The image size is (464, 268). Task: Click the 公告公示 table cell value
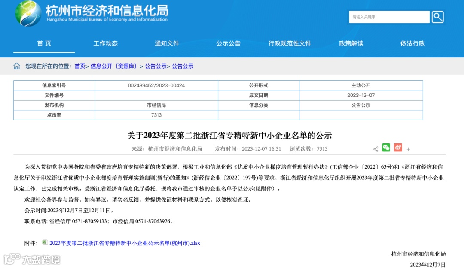(x=361, y=105)
